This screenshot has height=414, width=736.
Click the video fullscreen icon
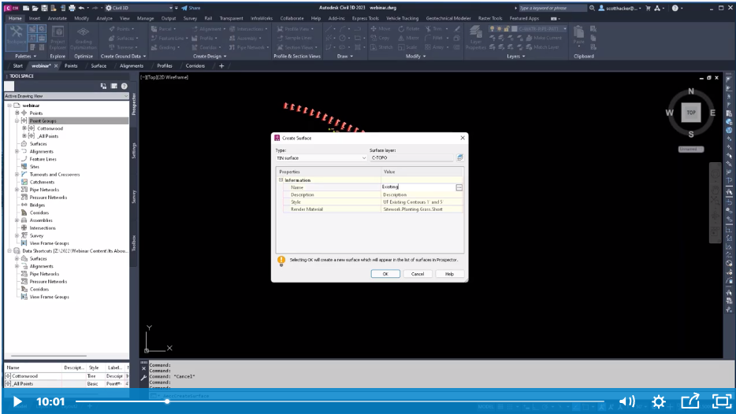click(722, 401)
